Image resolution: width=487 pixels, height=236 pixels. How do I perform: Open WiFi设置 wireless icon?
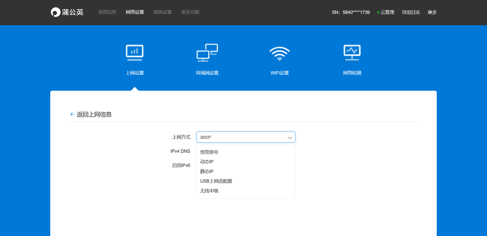point(280,54)
